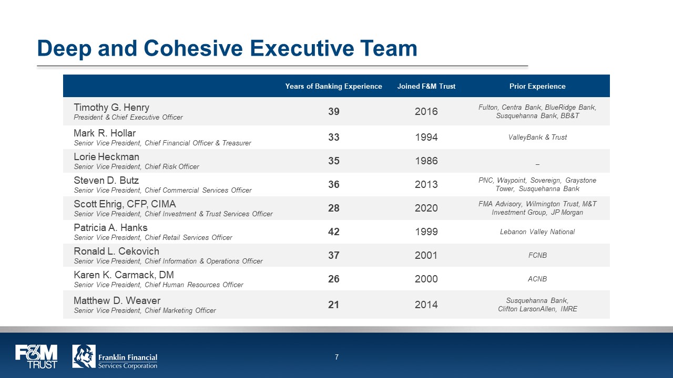673x378 pixels.
Task: Click the Franklin Financial Services Corporation logo
Action: [x=115, y=357]
